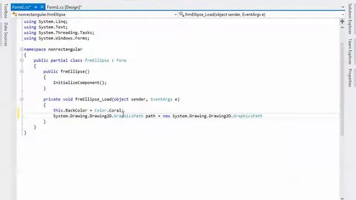Click the 'new' keyword in GraphicsPath line

coord(166,116)
